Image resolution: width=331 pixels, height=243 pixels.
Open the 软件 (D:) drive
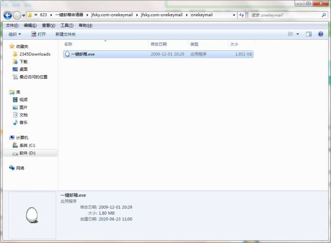(x=27, y=153)
